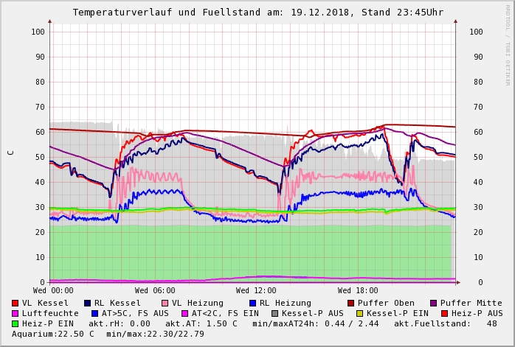
Task: Click the Wed 18:00 time axis label
Action: (x=358, y=291)
